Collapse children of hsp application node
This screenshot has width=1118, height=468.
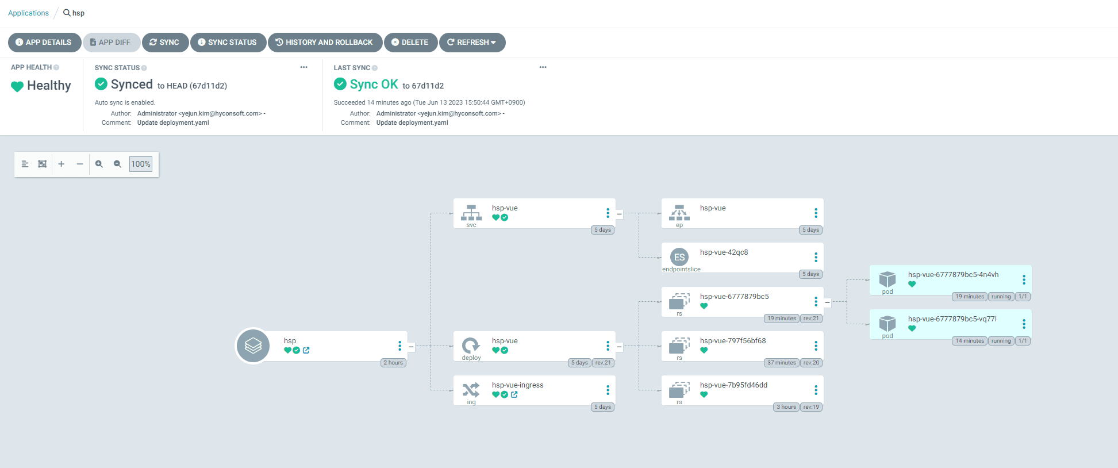pos(412,347)
